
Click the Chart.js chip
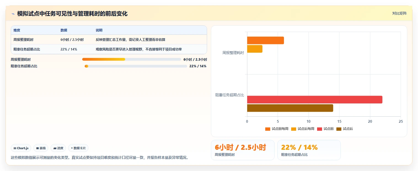click(21, 148)
